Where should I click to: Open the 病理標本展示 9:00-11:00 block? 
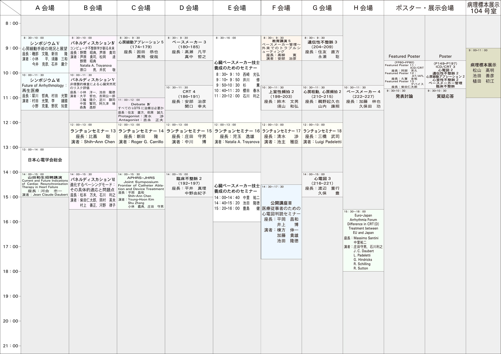[x=483, y=73]
